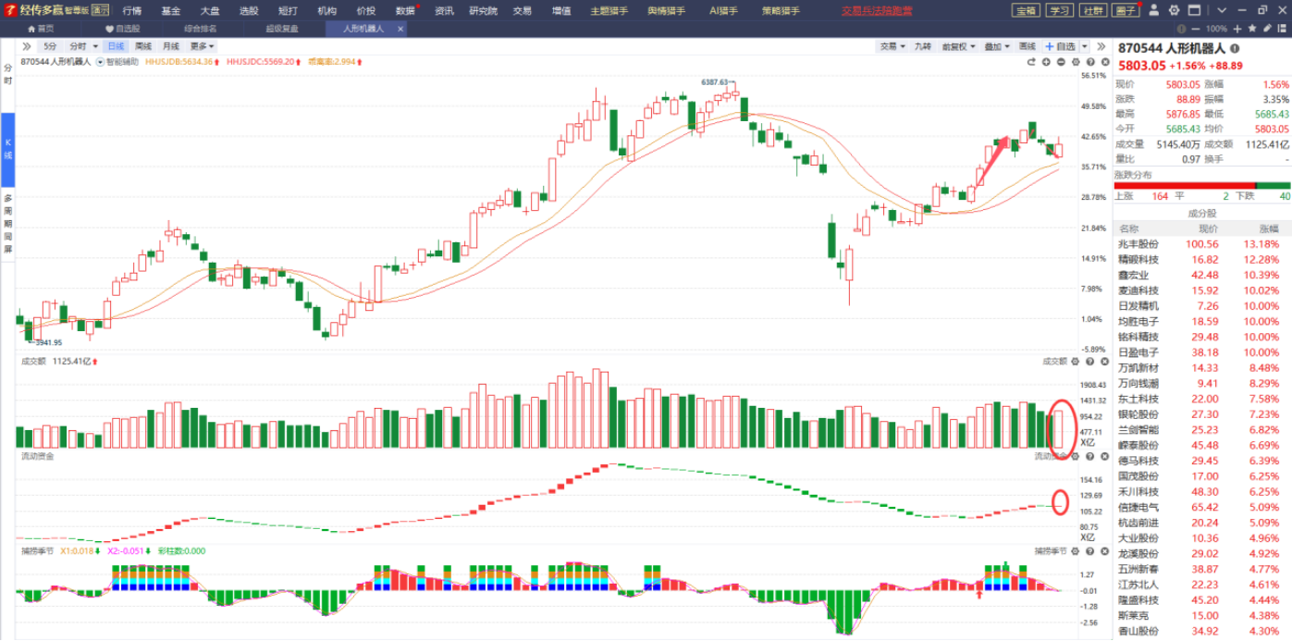Open dropdown arrow beside user icon
The width and height of the screenshot is (1292, 641).
click(1222, 10)
